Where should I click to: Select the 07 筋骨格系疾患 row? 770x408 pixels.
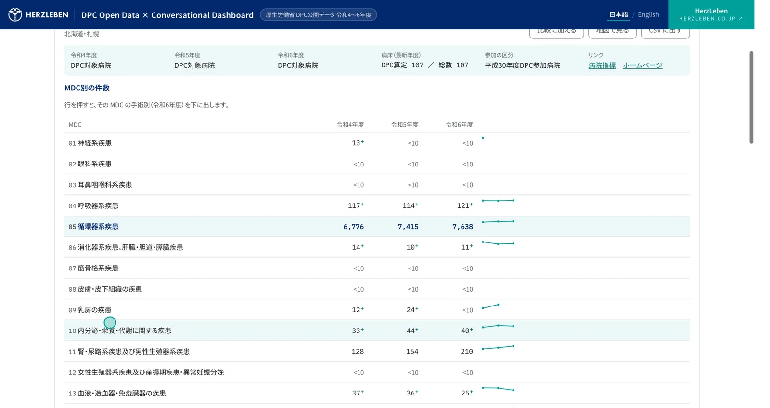point(377,268)
